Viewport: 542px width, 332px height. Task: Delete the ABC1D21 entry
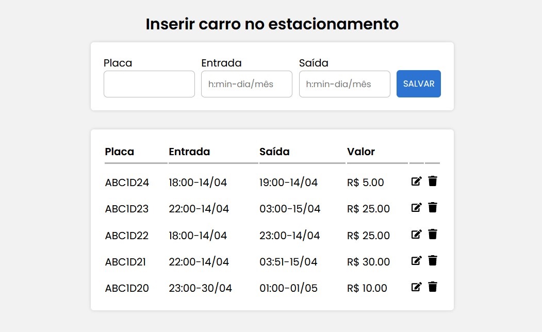coord(433,260)
